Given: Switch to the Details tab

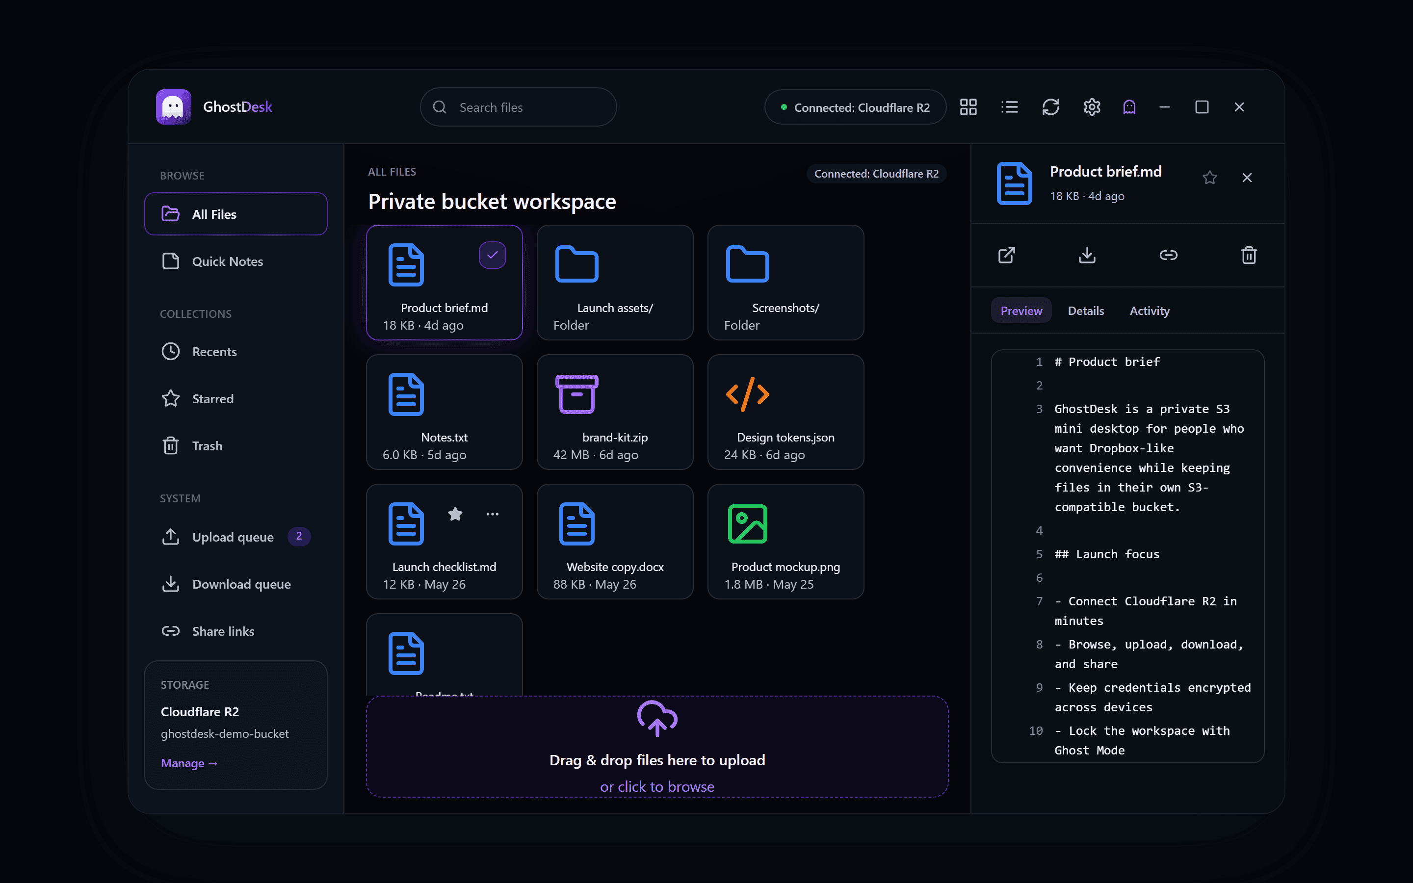Looking at the screenshot, I should click(1086, 311).
